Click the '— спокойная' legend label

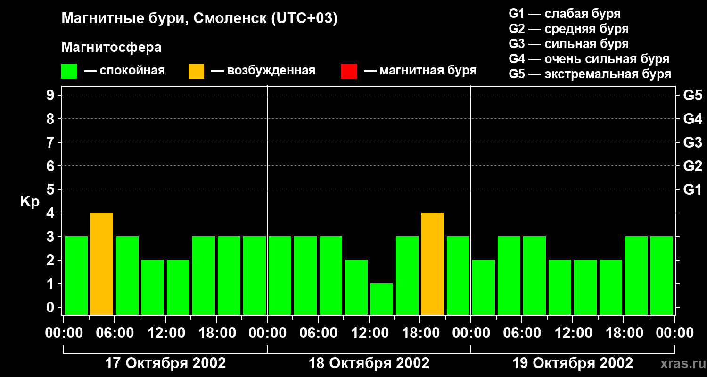tap(124, 71)
